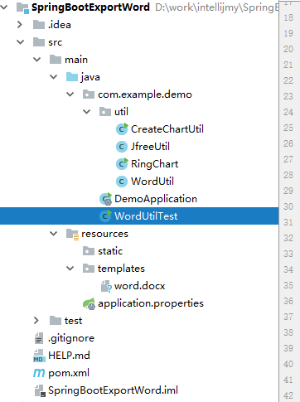
Task: Click the RingChart runnable class icon
Action: (122, 164)
